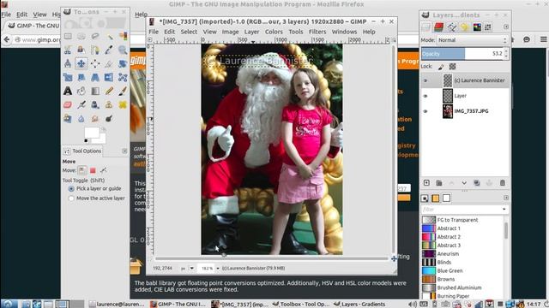Select the Scissors Select tool
549x308 pixels.
coord(68,50)
